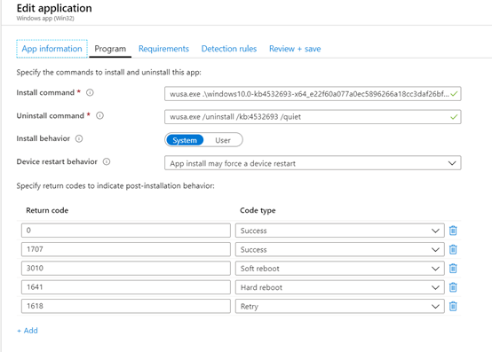Click the Windows app (Win32) subtitle
This screenshot has width=492, height=352.
(x=45, y=18)
